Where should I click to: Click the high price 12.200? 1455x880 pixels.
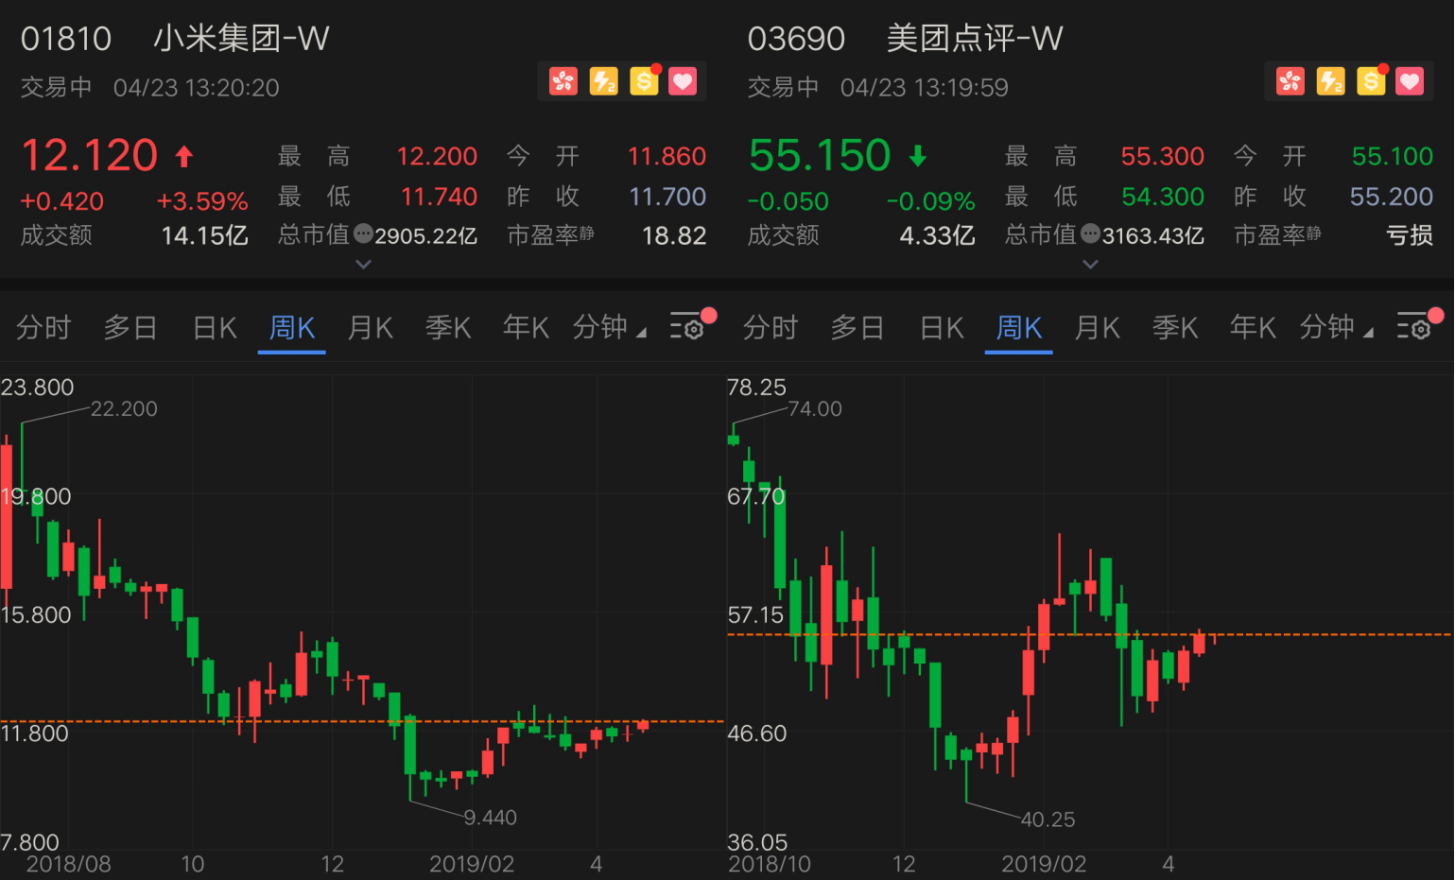(437, 156)
